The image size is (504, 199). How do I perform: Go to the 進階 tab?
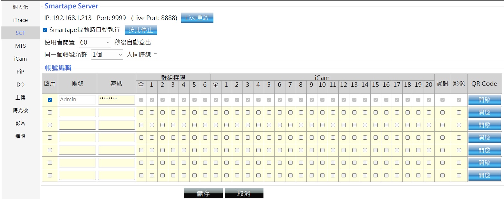20,136
